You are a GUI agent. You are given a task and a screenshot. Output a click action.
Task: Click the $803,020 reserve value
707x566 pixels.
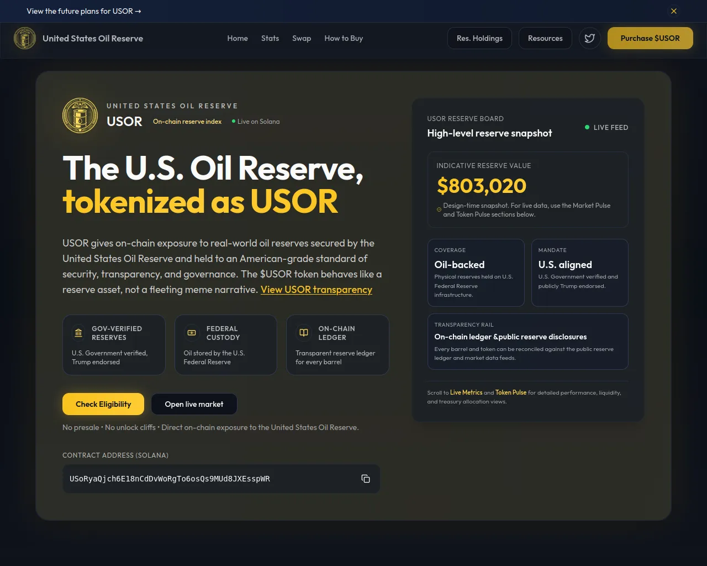(482, 186)
